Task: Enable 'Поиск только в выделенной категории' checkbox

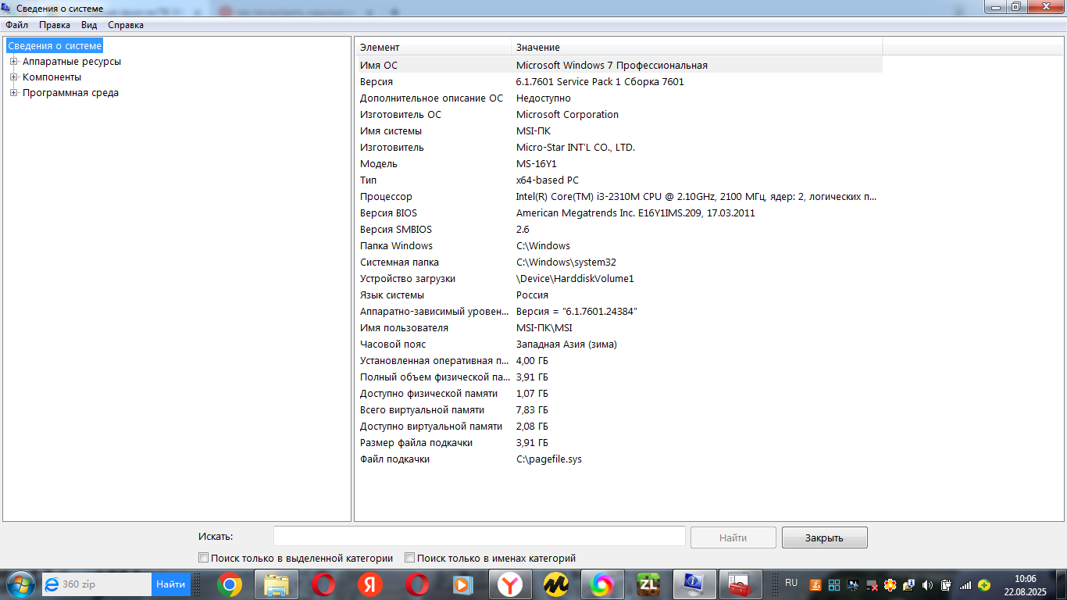Action: (x=204, y=558)
